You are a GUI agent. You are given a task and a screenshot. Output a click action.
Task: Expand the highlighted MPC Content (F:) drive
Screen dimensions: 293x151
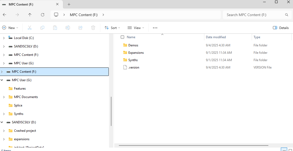[2, 72]
